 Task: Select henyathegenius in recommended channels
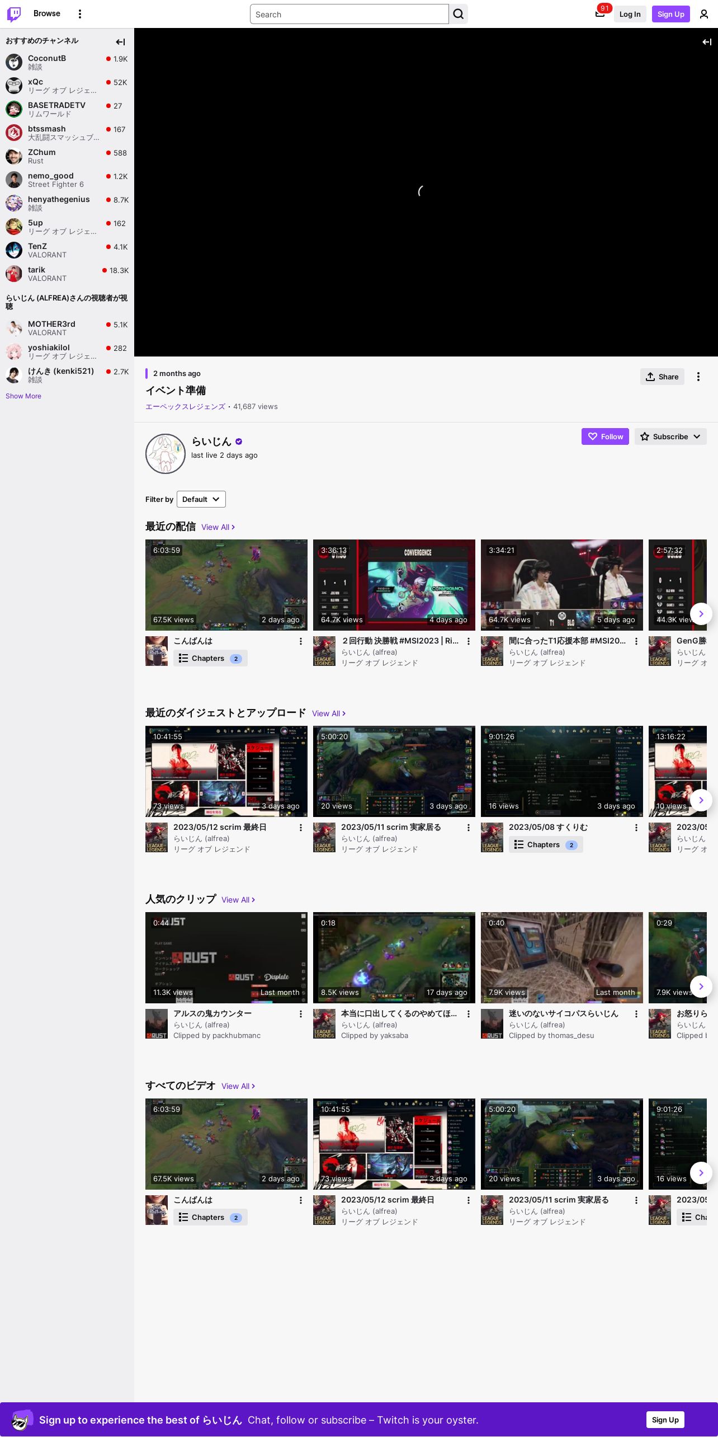point(67,203)
